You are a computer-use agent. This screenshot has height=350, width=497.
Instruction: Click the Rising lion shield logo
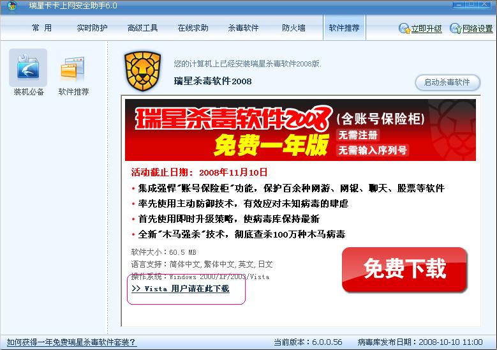pos(143,72)
